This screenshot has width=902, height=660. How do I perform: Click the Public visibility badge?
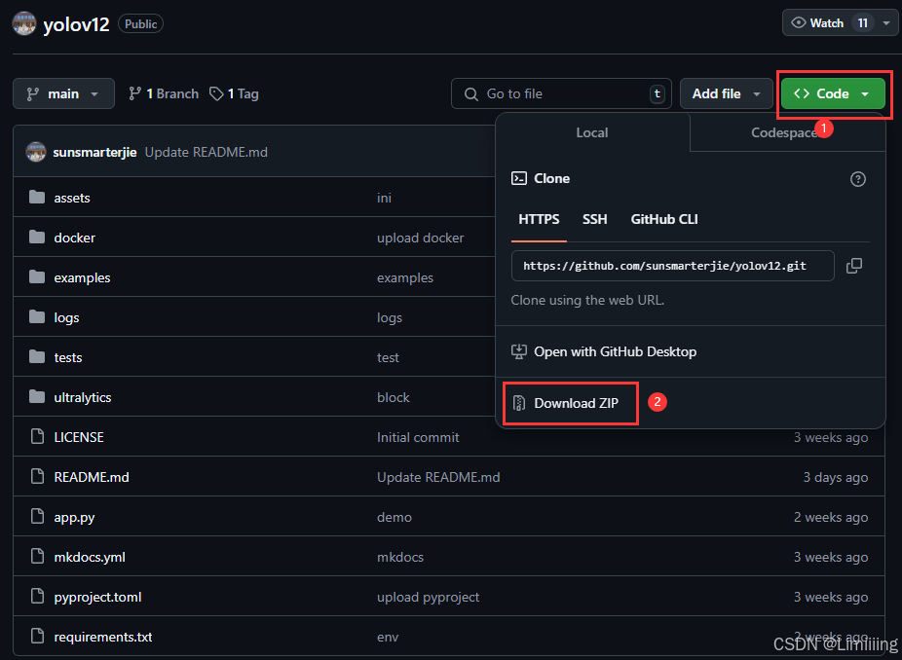point(141,24)
